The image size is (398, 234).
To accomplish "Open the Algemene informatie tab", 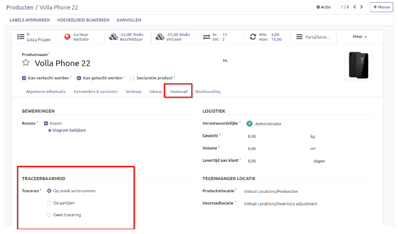I will tap(46, 91).
